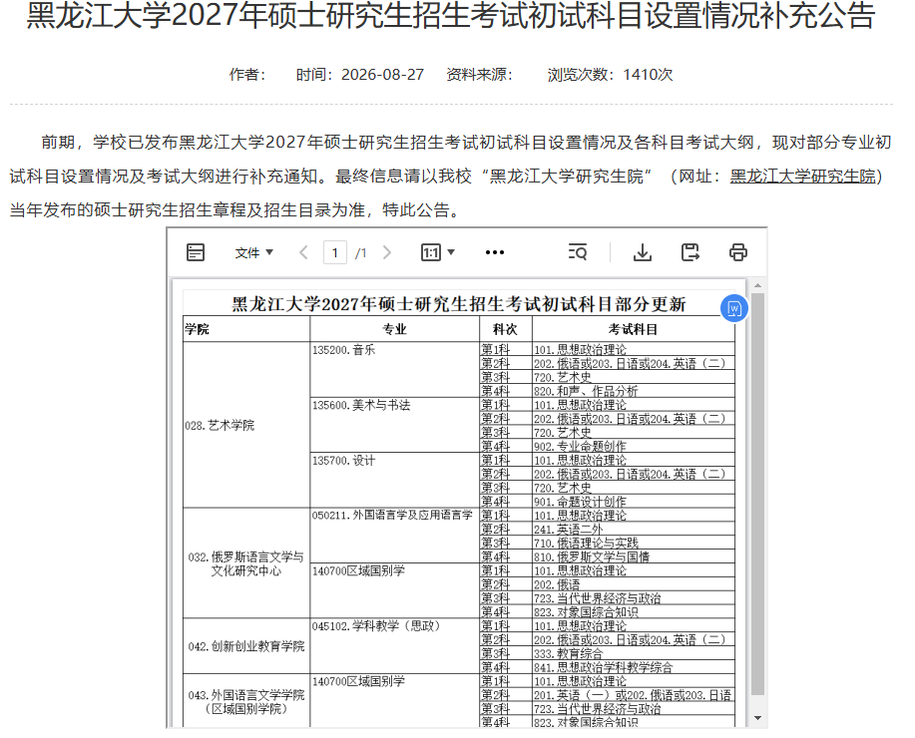The height and width of the screenshot is (738, 915).
Task: Click the page title heading text
Action: click(451, 15)
